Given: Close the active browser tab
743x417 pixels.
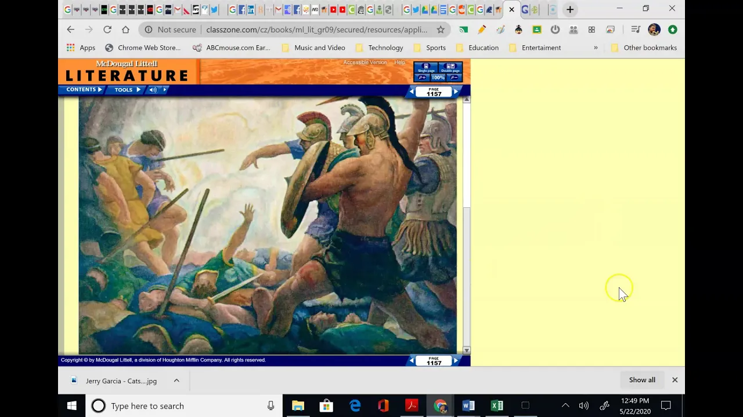Looking at the screenshot, I should [x=511, y=9].
